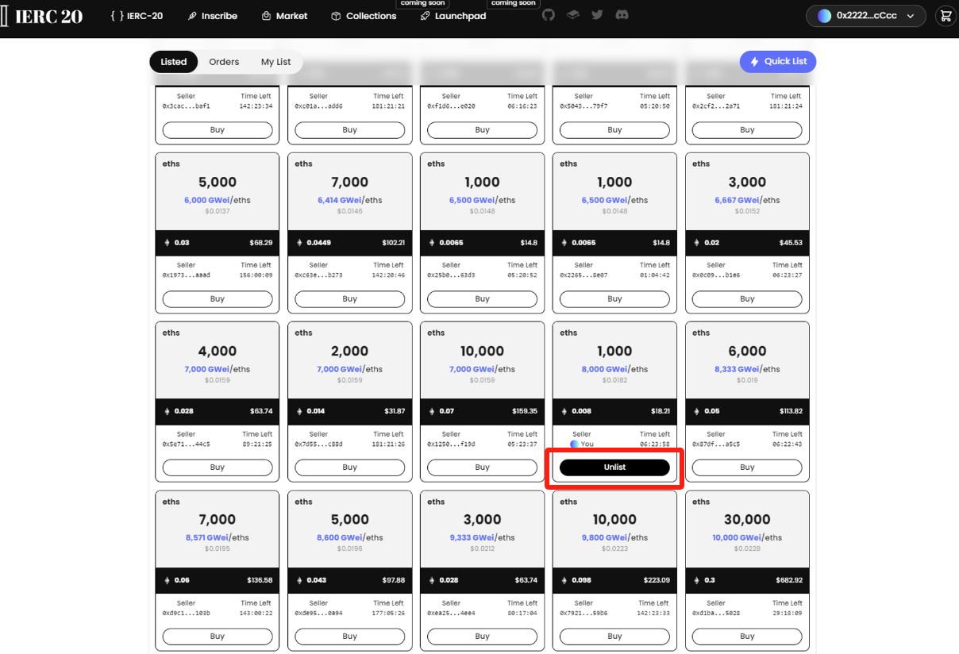Open the Inscribe menu item

coord(213,16)
